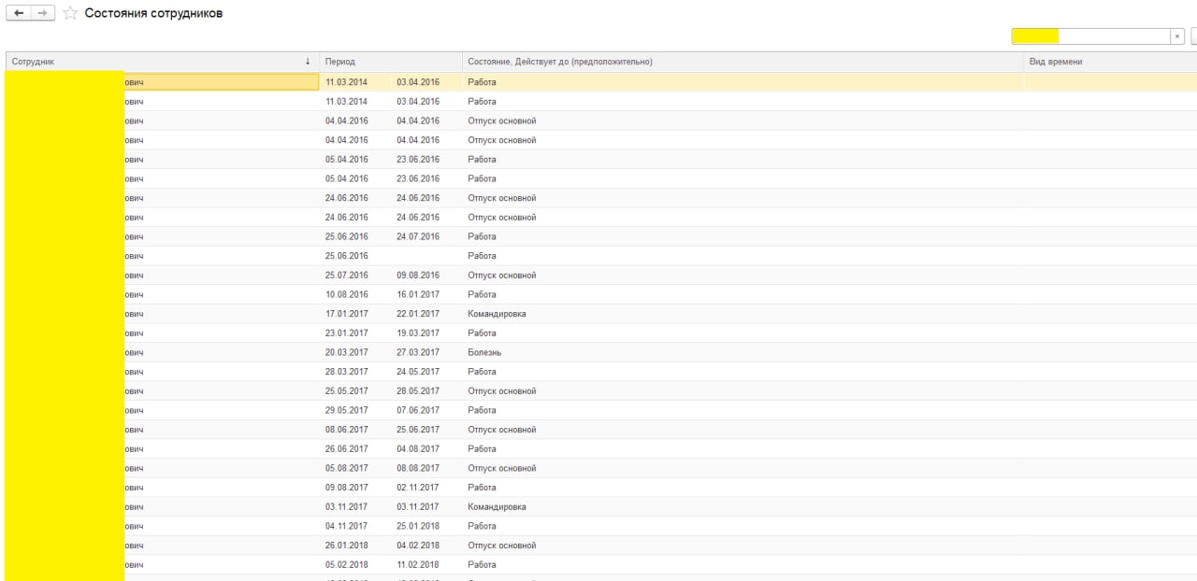The height and width of the screenshot is (581, 1197).
Task: Click the back navigation arrow
Action: [x=19, y=14]
